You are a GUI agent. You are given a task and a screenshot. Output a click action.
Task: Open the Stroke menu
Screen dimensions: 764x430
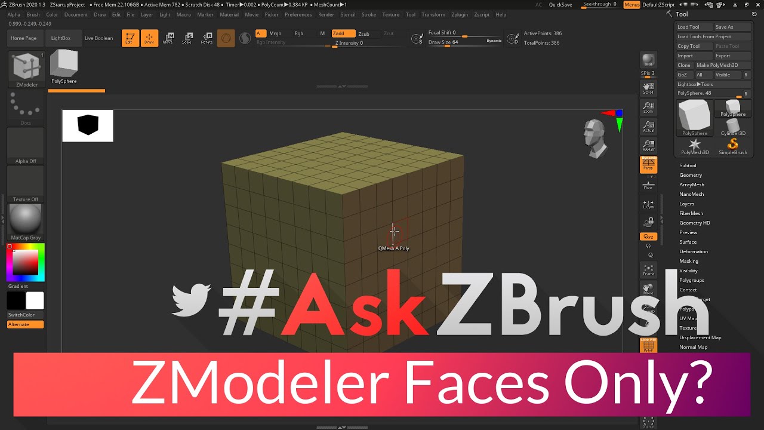369,14
